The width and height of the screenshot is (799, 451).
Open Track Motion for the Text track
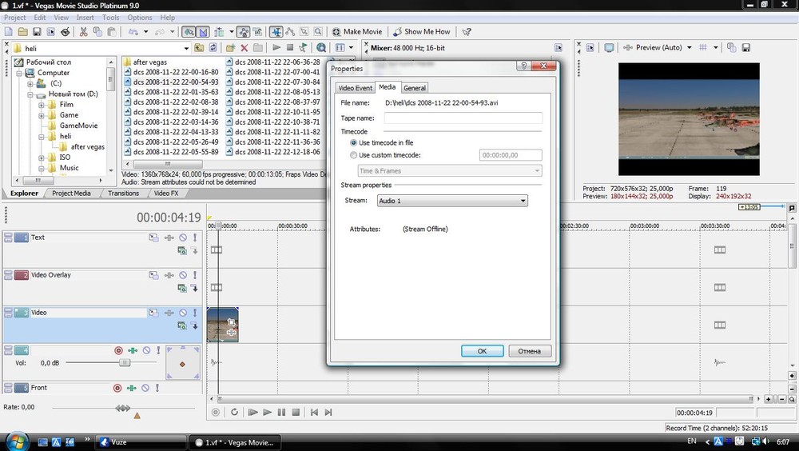click(x=153, y=237)
